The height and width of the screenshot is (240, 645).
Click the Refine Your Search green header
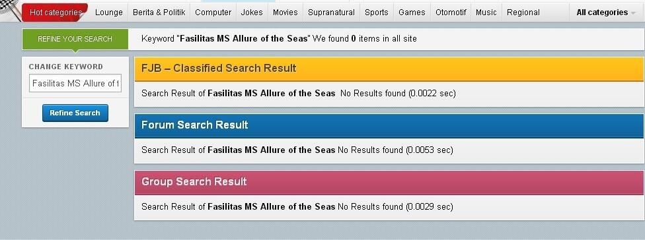(75, 39)
